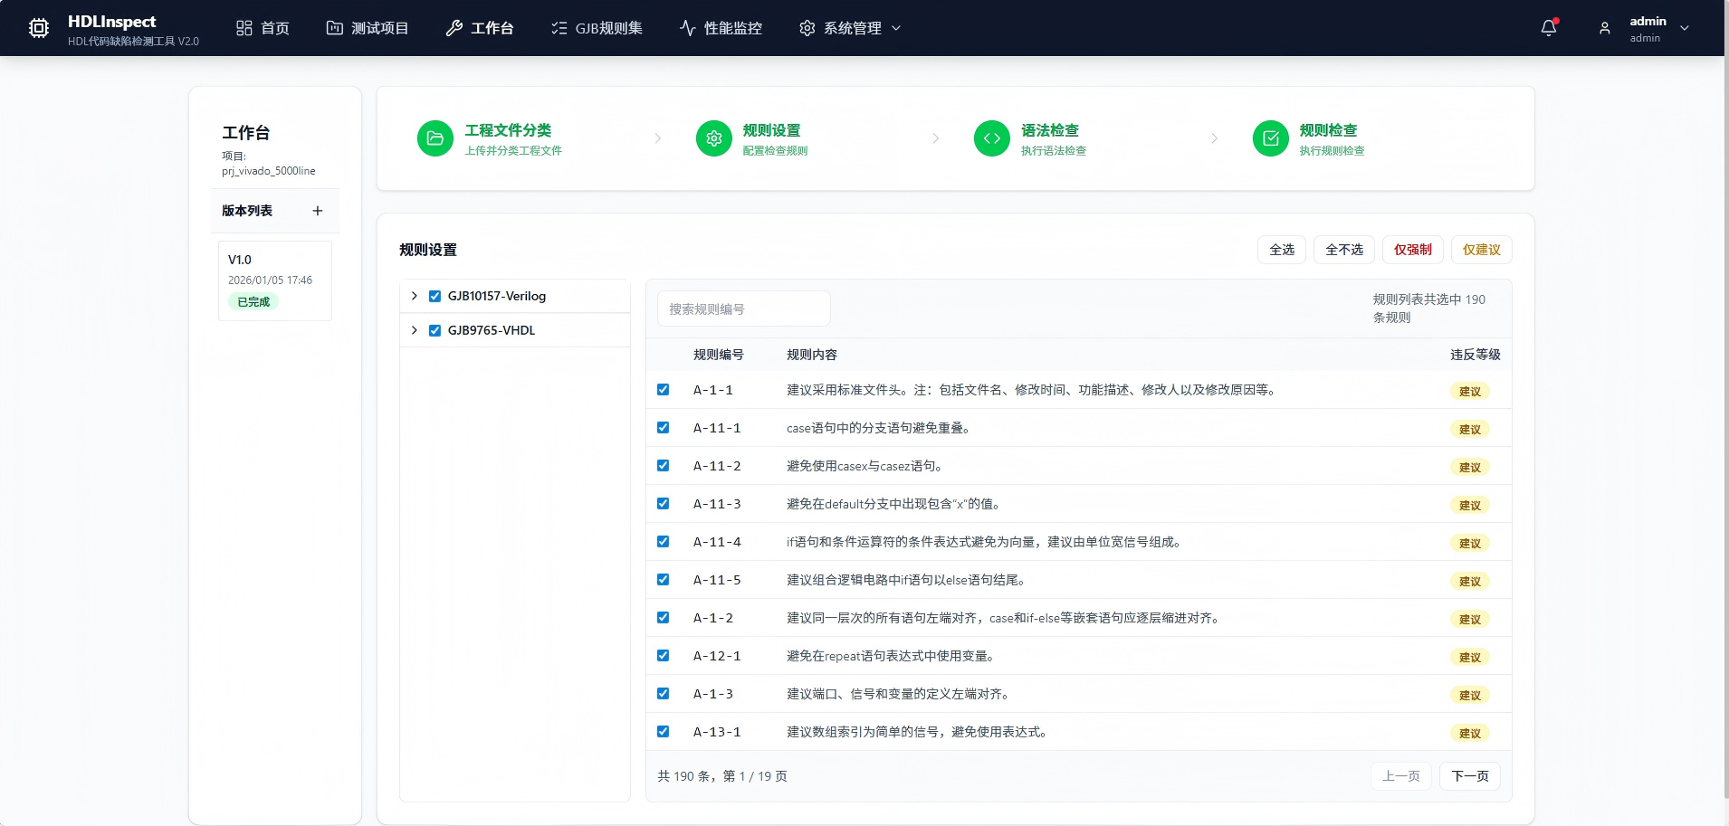
Task: Expand the GJB10157-Verilog tree node
Action: [414, 296]
